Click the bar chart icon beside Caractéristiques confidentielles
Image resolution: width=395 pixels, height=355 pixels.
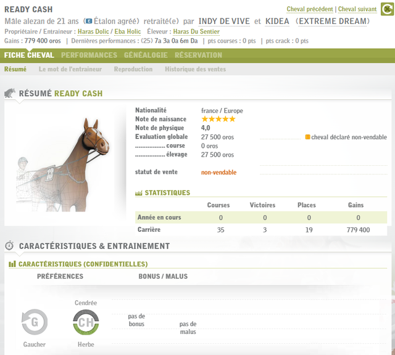(x=12, y=264)
